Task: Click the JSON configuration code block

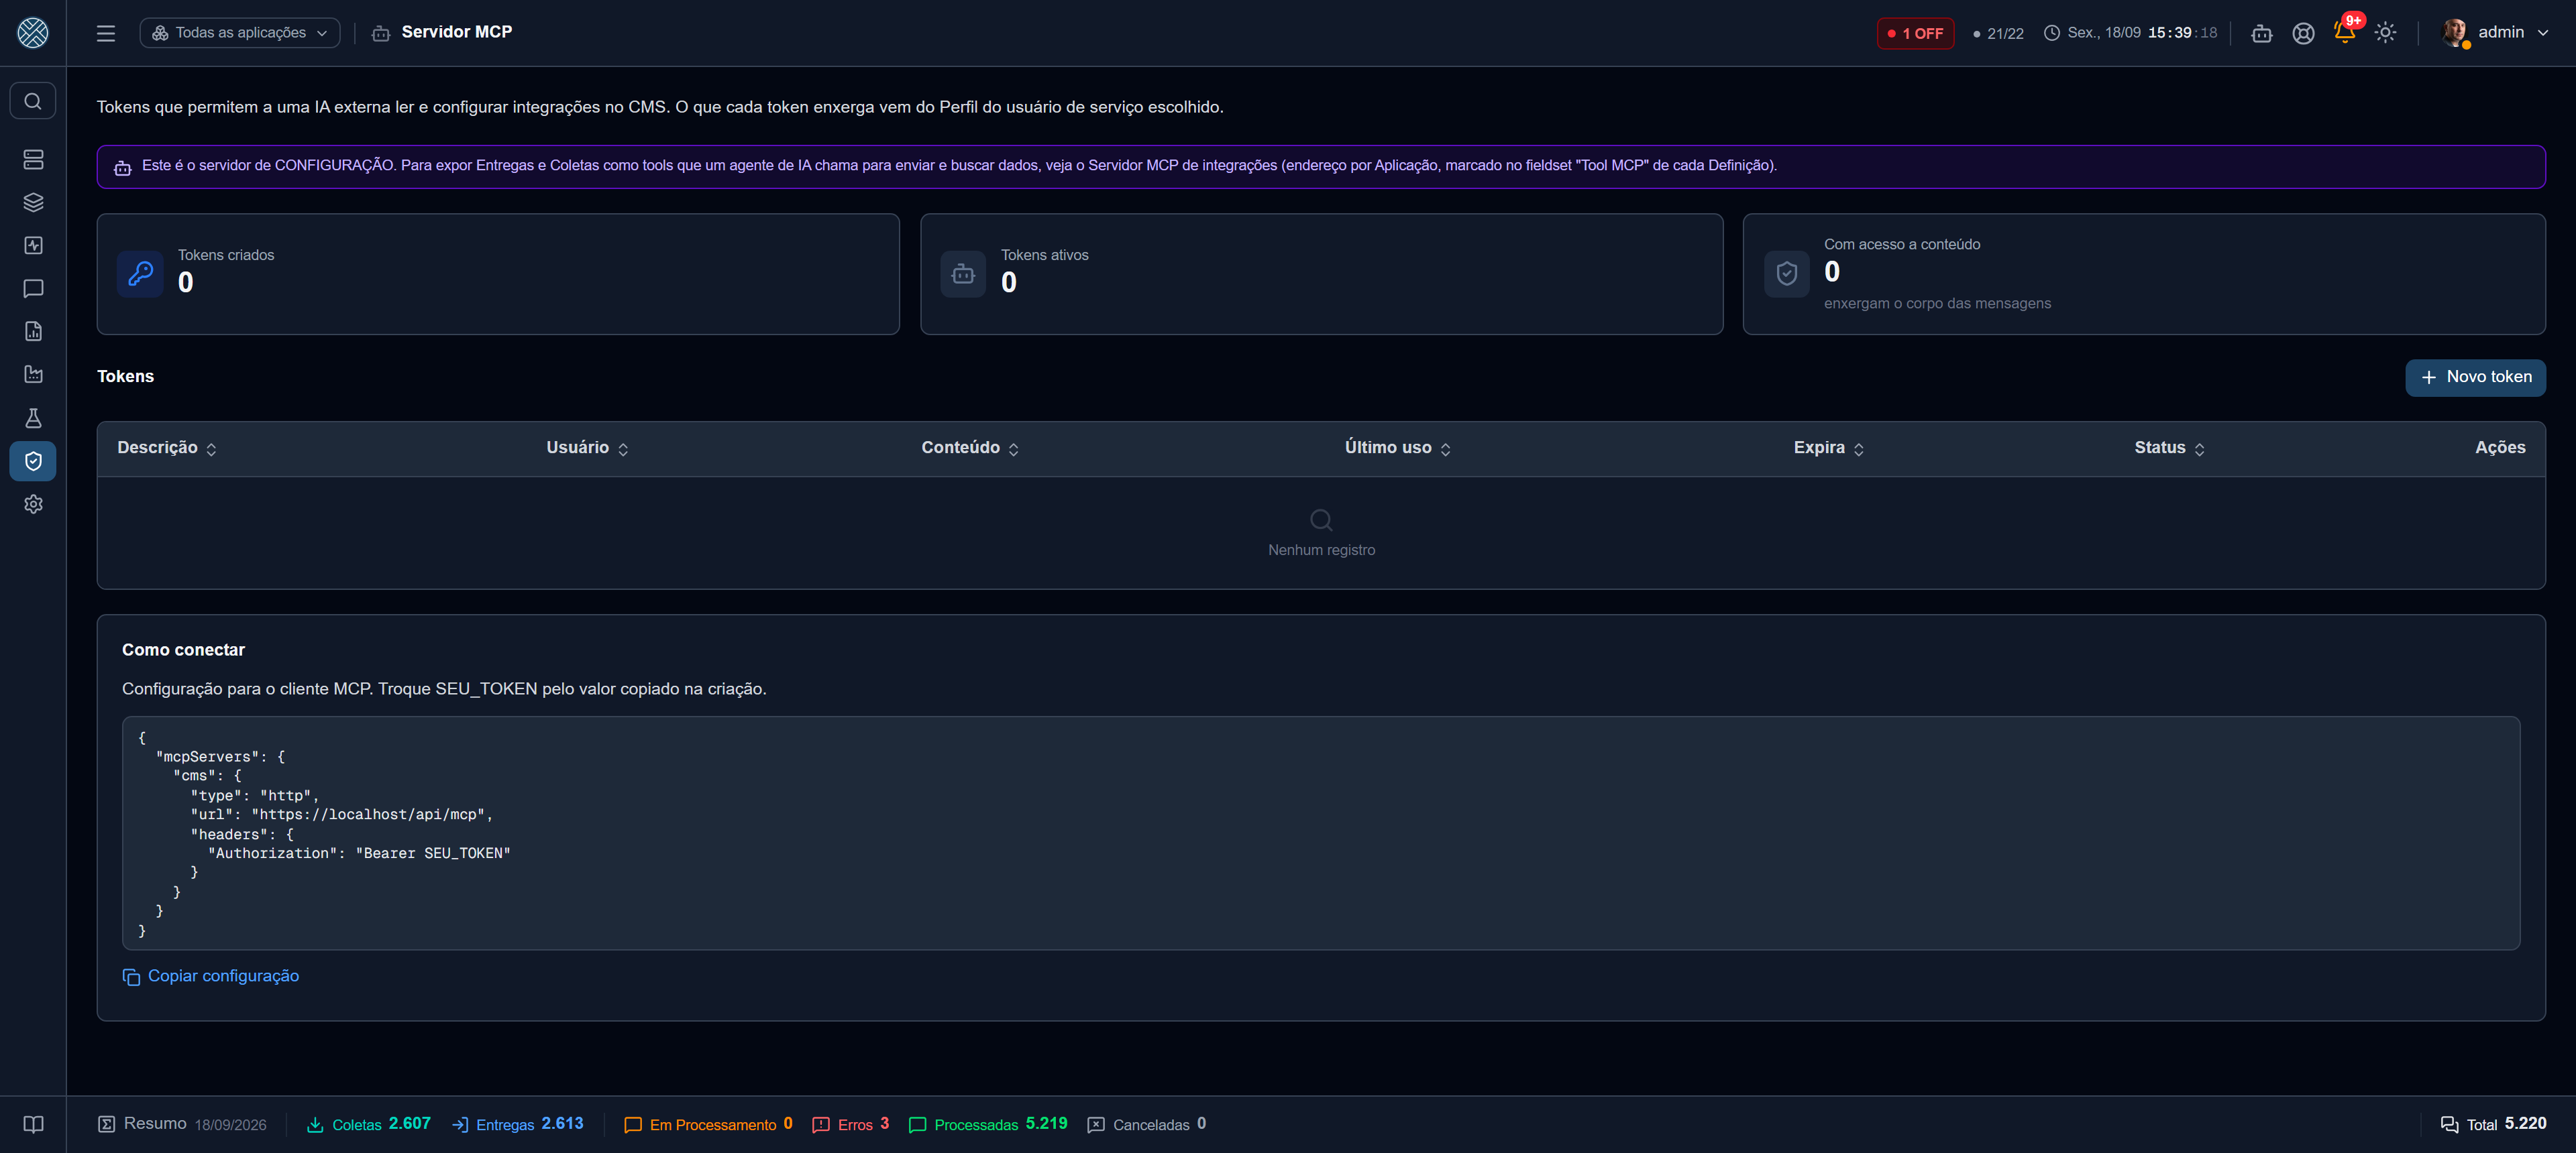Action: click(x=1321, y=833)
